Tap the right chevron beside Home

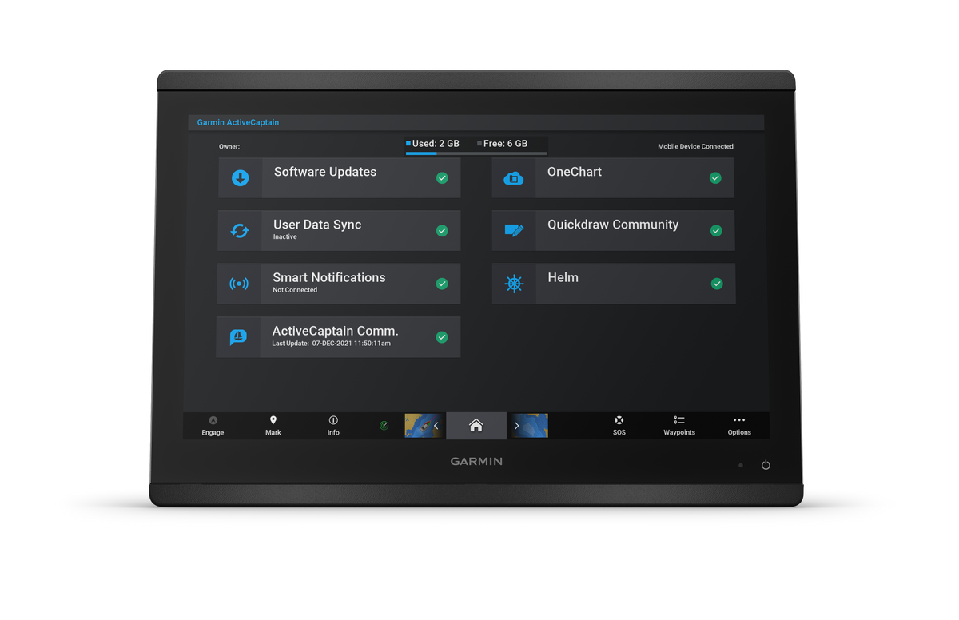[517, 426]
